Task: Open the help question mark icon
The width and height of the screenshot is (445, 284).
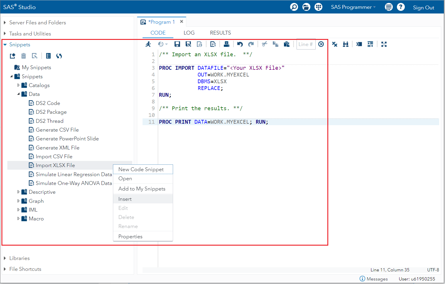Action: coord(401,7)
